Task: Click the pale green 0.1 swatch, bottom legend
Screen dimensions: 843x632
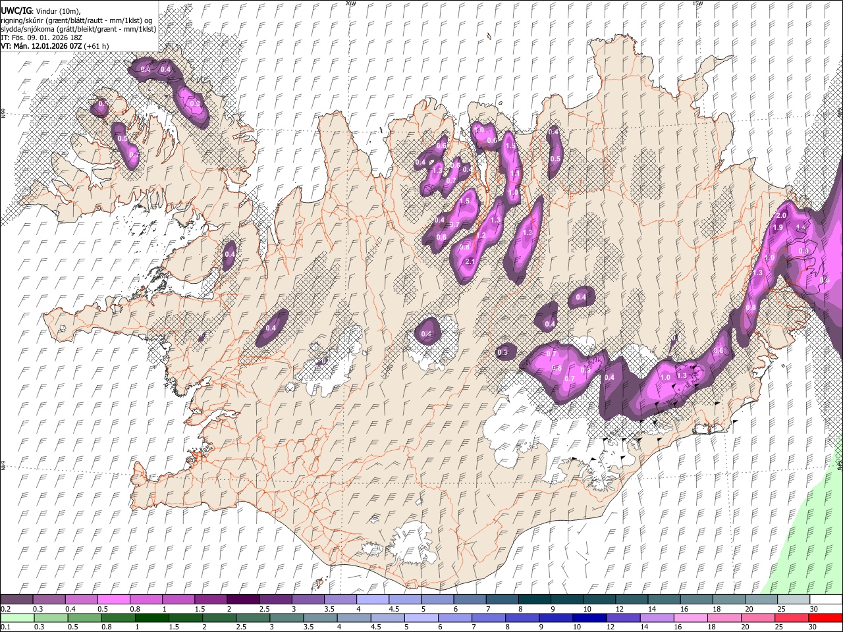Action: 17,618
